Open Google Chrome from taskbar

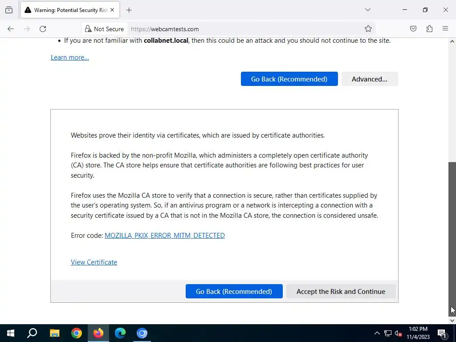tap(76, 333)
